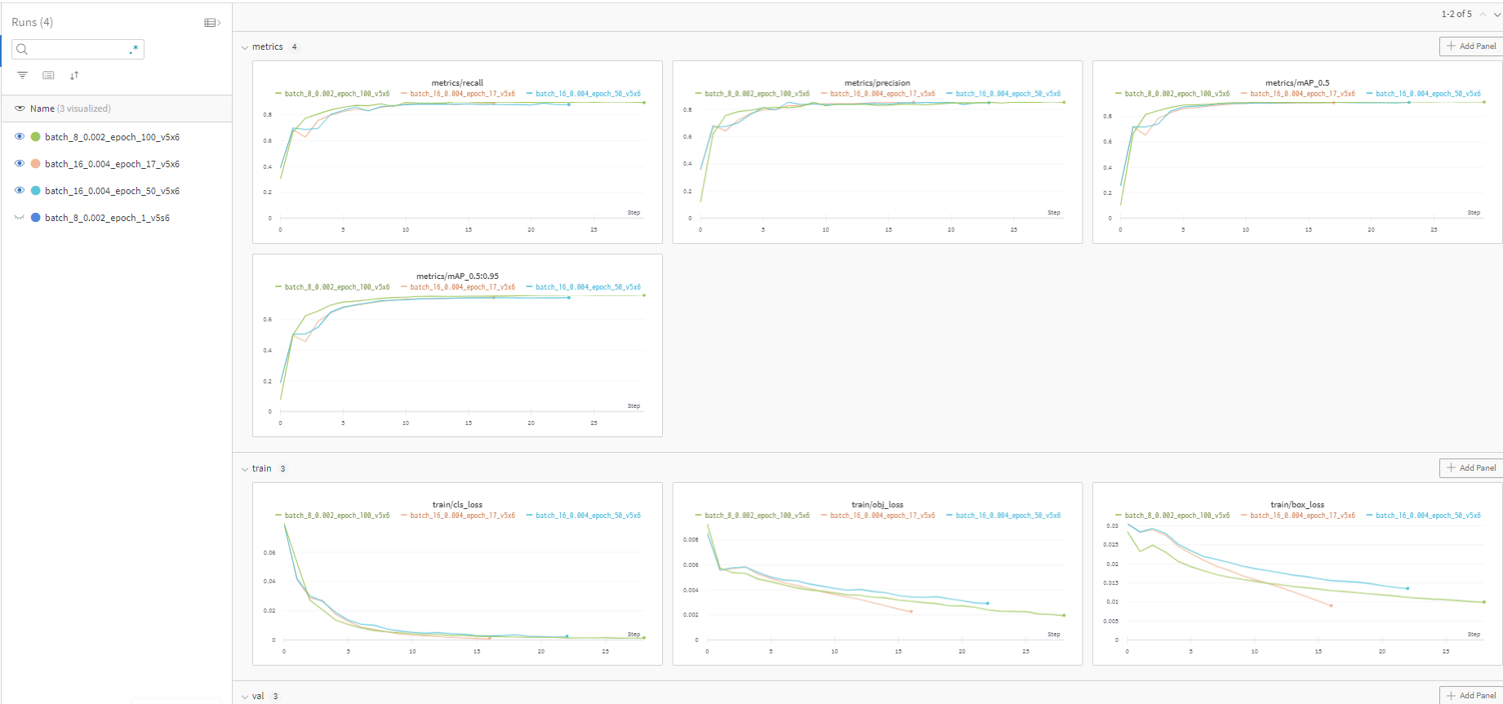
Task: Select the metrics/precision chart title
Action: (x=877, y=82)
